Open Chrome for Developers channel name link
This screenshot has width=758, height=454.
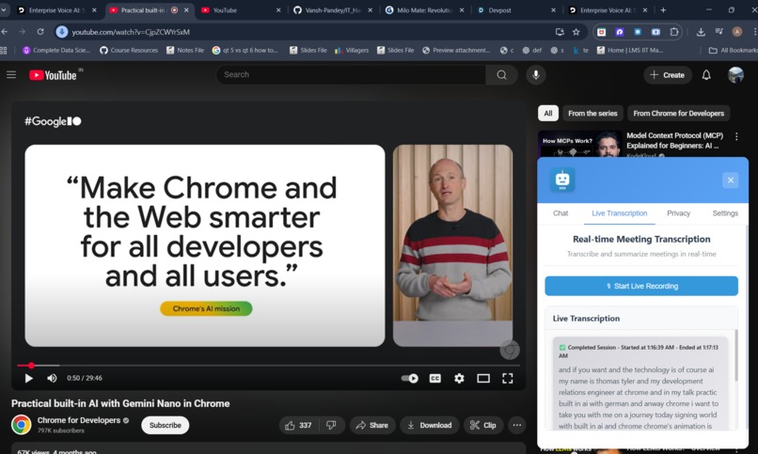pos(79,420)
